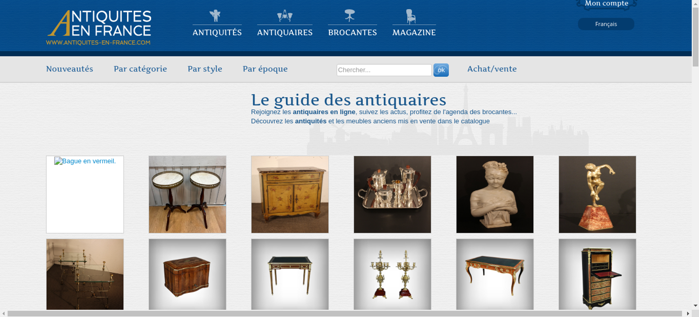Viewport: 699px width, 317px height.
Task: Click the blue ok search button
Action: (x=441, y=70)
